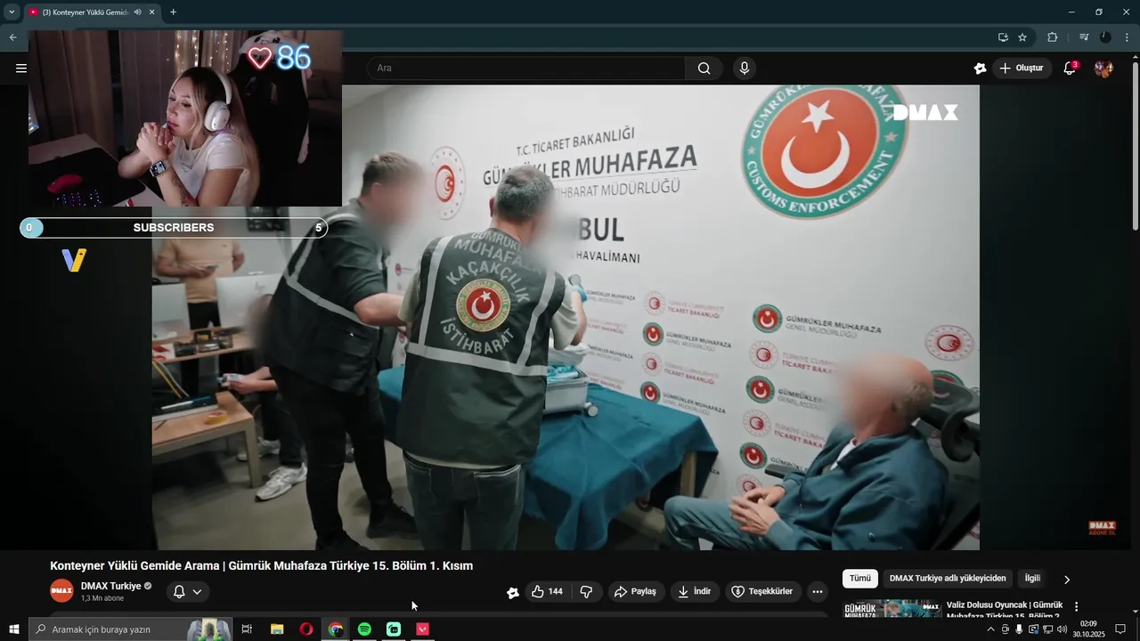The width and height of the screenshot is (1140, 641).
Task: Toggle system volume icon in tray
Action: click(x=1062, y=629)
